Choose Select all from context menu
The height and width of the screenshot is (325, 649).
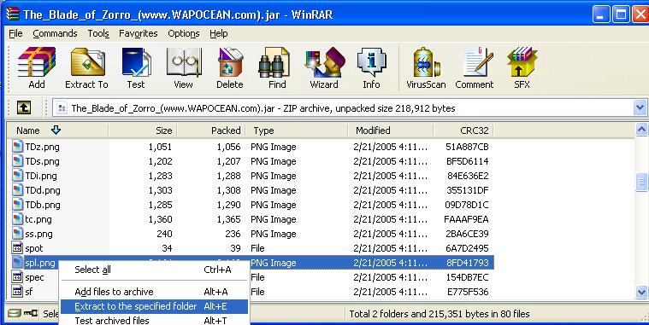click(155, 270)
